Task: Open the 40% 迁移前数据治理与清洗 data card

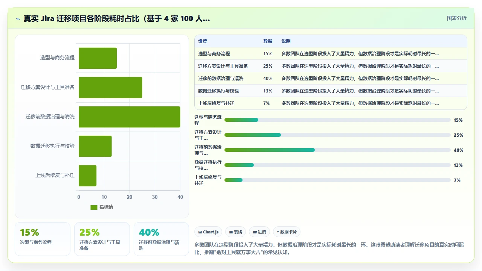Action: 162,239
